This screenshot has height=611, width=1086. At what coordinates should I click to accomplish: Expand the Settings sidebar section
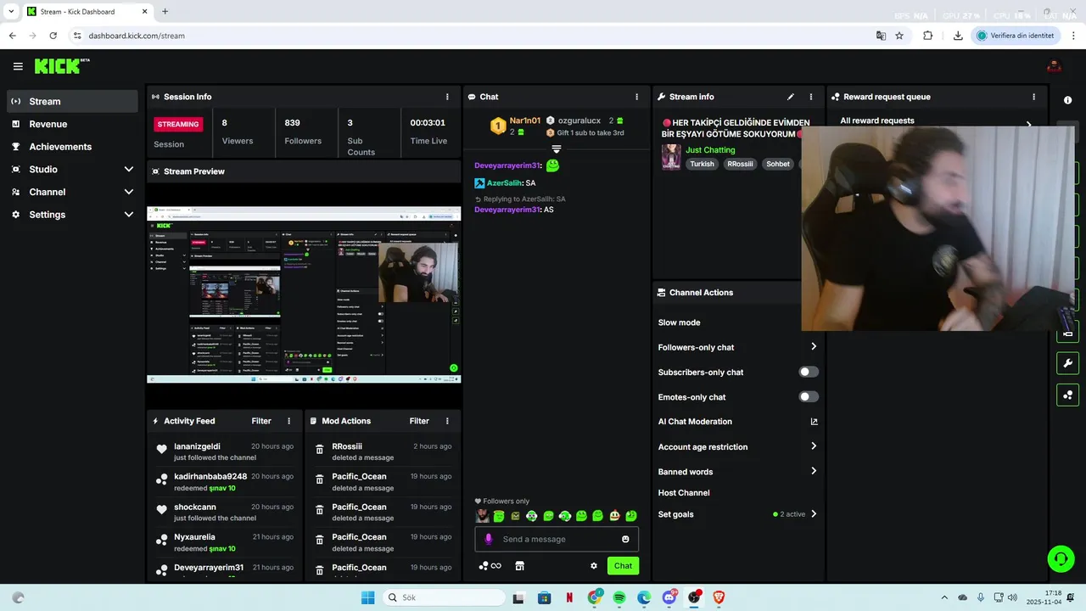point(129,215)
